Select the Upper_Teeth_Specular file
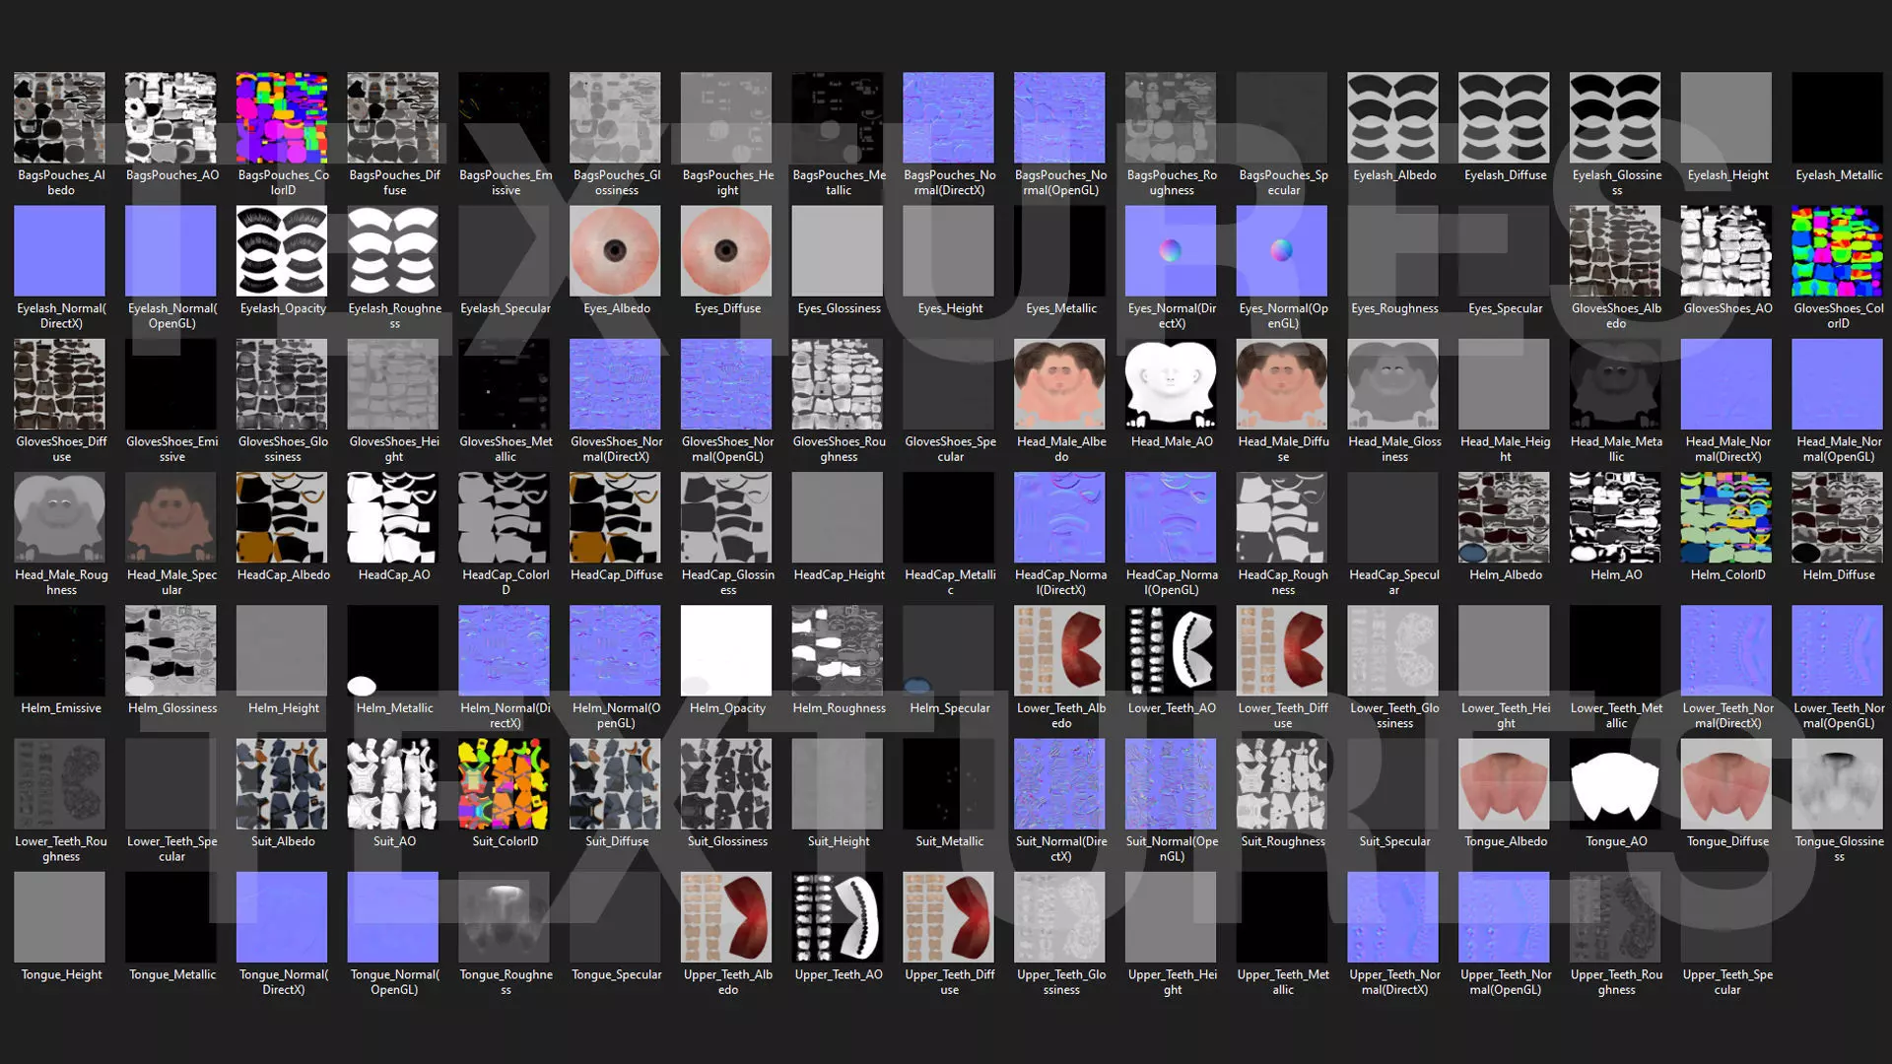The width and height of the screenshot is (1892, 1064). (1726, 917)
